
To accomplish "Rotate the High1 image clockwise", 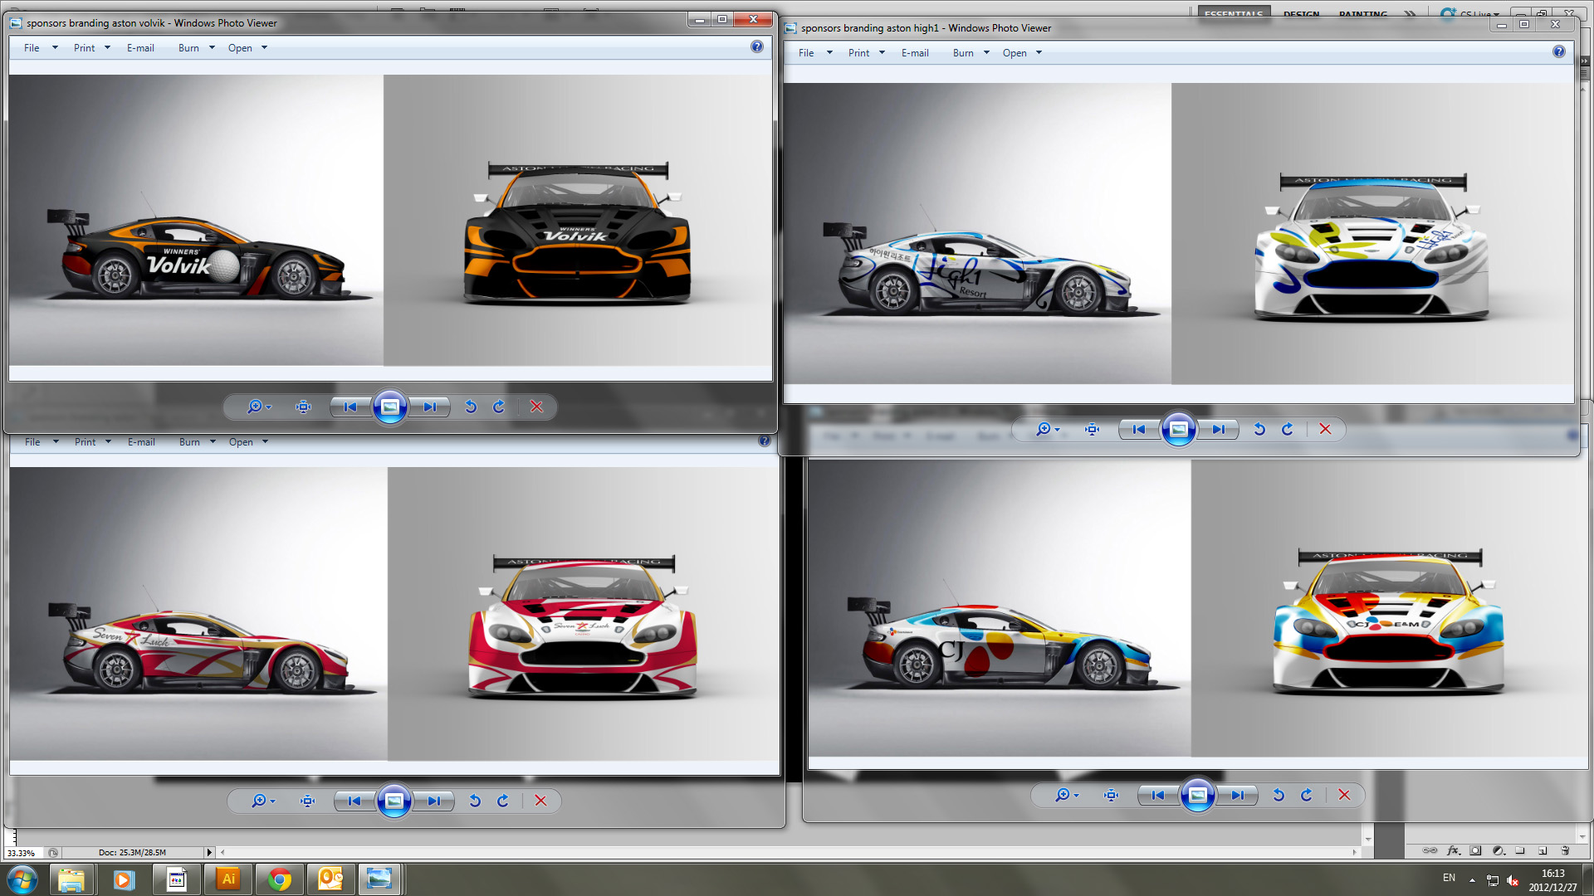I will [1287, 429].
